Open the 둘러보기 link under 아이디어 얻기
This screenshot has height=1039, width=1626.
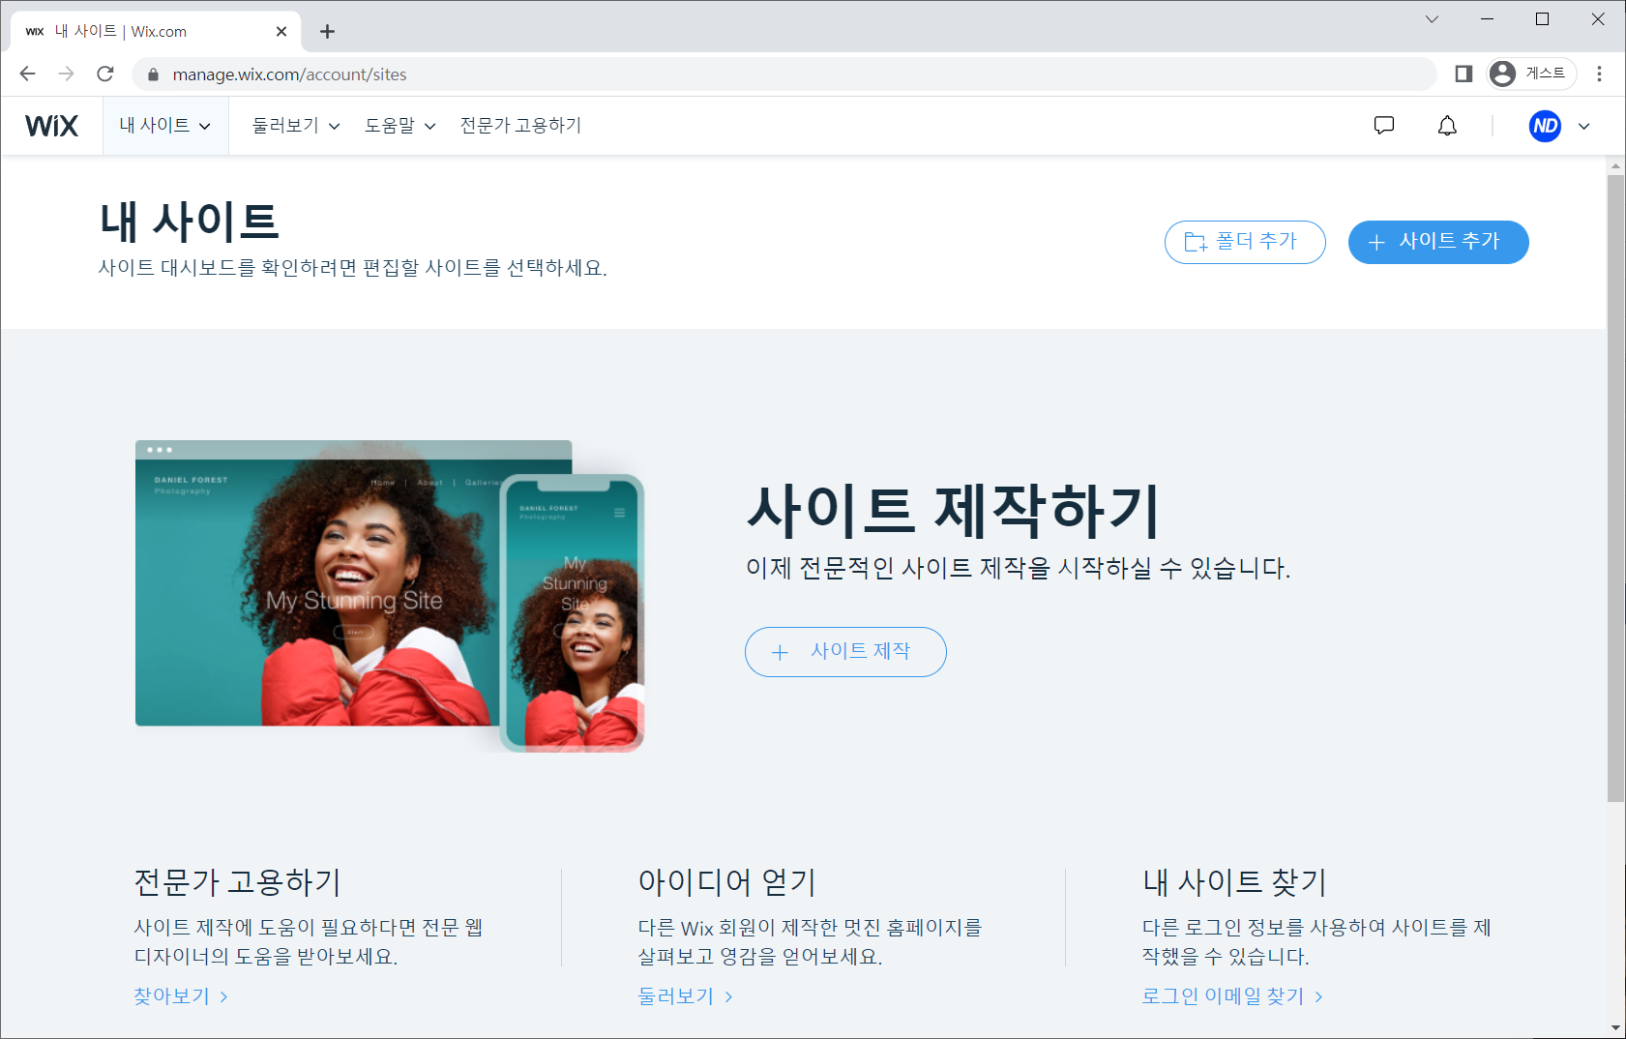(686, 996)
